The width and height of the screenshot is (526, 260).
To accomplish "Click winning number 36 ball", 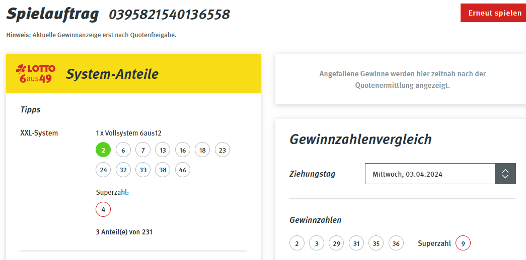I will click(x=396, y=243).
